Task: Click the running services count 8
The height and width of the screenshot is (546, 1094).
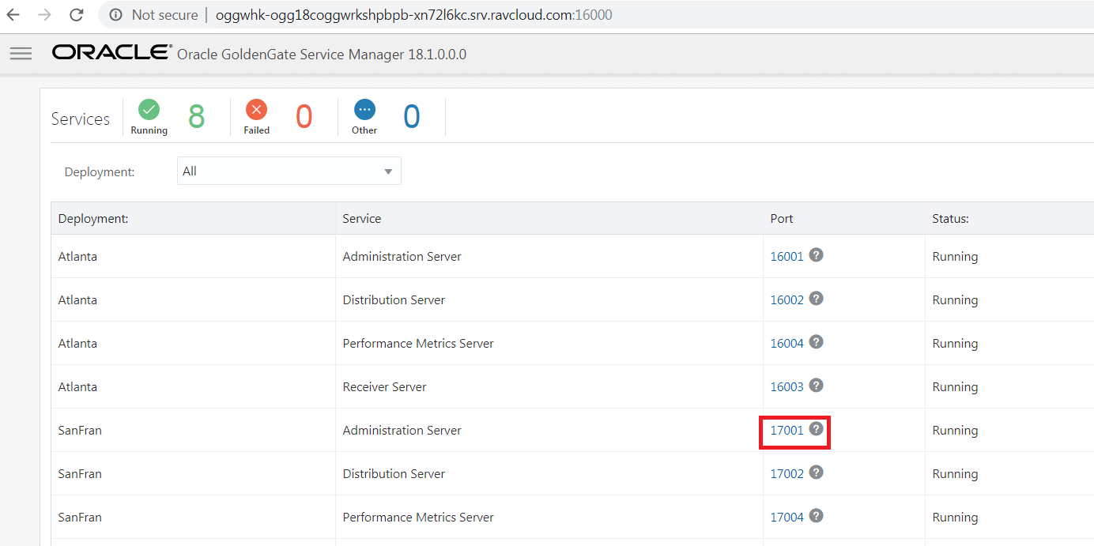Action: point(197,117)
